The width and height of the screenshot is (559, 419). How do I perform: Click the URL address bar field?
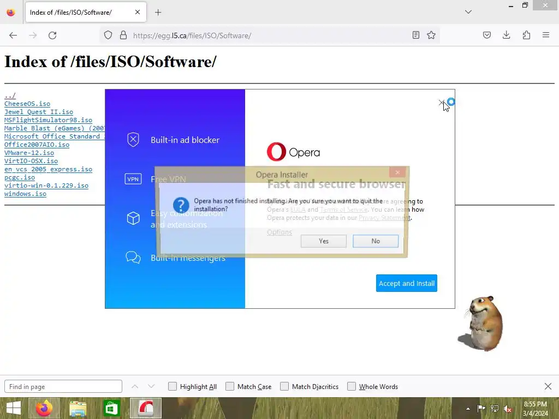(x=271, y=35)
